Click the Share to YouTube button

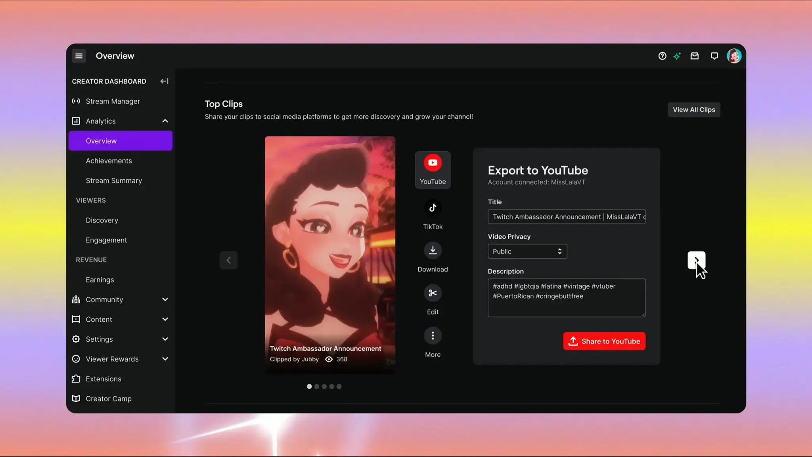point(604,341)
